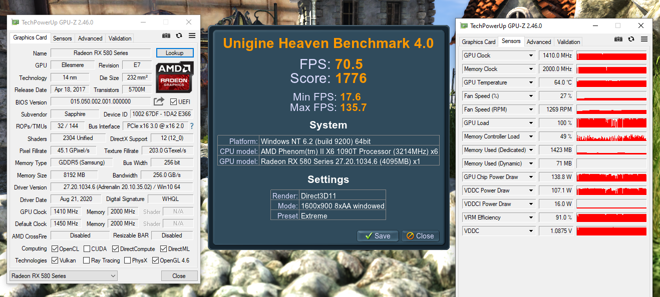Expand GPU Clock sensor dropdown
Screen dimensions: 660x297
[531, 55]
